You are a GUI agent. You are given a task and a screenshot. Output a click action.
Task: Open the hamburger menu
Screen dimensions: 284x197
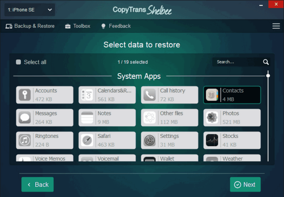tap(276, 26)
